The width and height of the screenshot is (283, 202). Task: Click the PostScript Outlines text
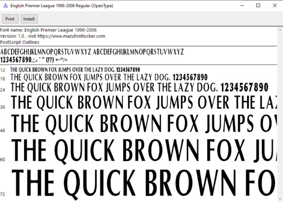[19, 42]
